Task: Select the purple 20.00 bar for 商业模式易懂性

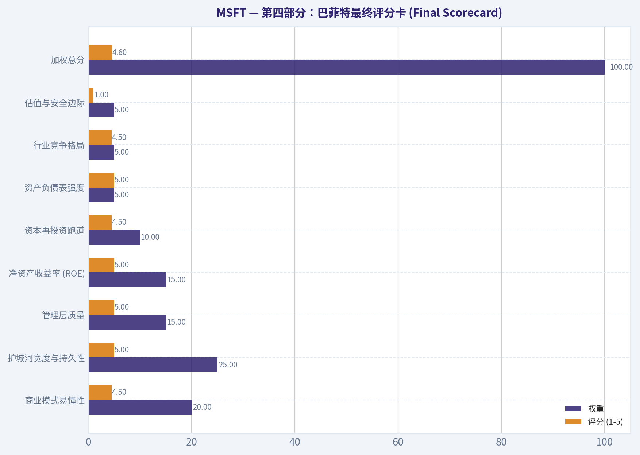Action: 140,407
